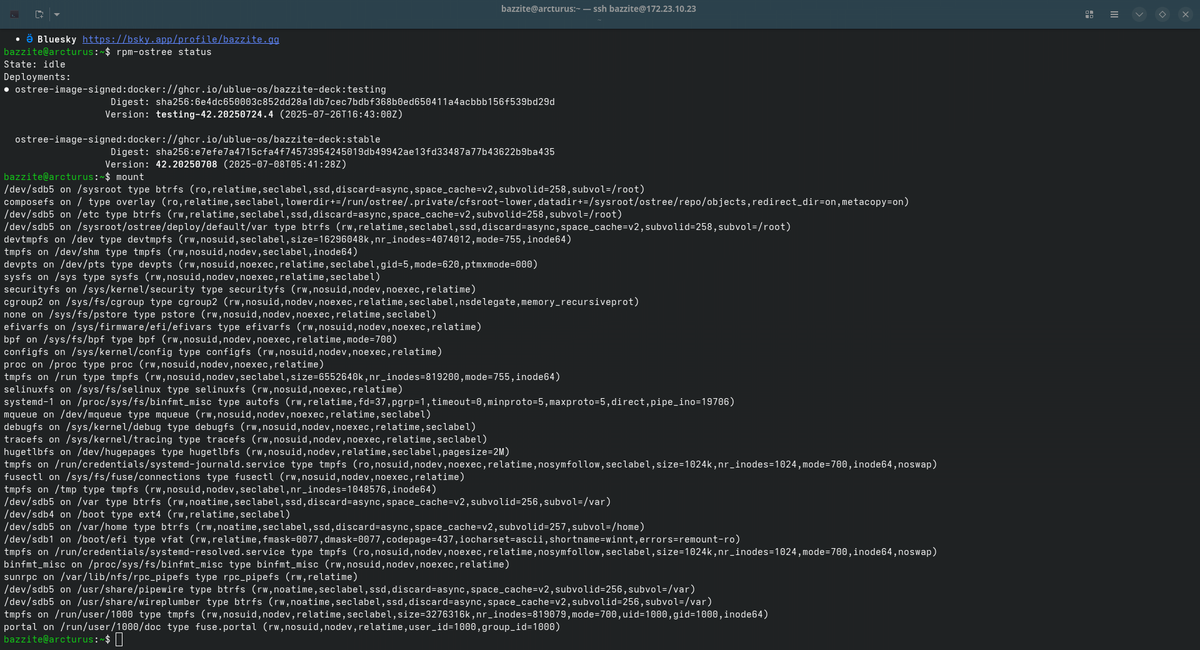Click the "none on /sys/fs/pstore" line
Image resolution: width=1200 pixels, height=650 pixels.
220,314
